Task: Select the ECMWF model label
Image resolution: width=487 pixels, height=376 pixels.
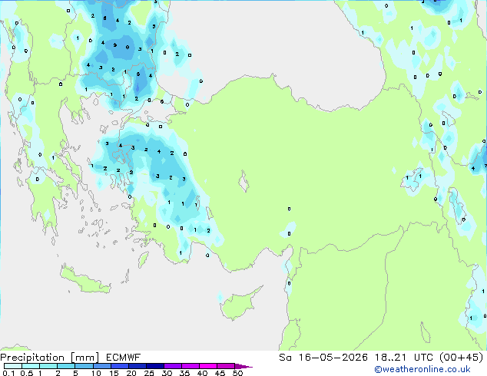Action: (124, 358)
